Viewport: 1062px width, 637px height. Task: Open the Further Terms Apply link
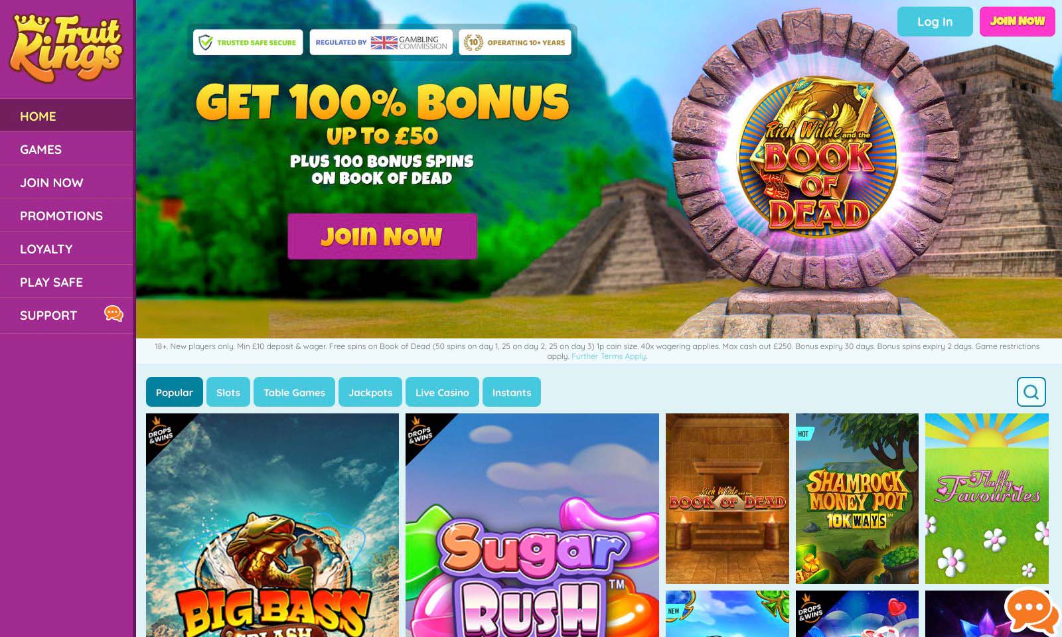(609, 356)
